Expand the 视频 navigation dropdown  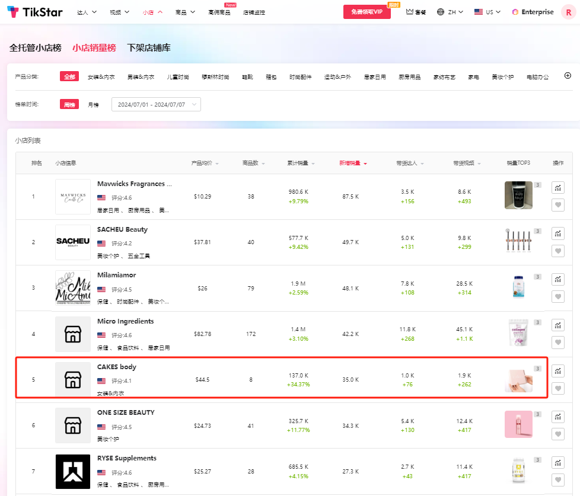119,12
